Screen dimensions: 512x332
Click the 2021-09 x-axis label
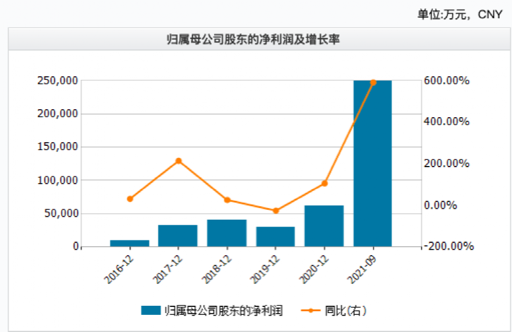(x=362, y=270)
